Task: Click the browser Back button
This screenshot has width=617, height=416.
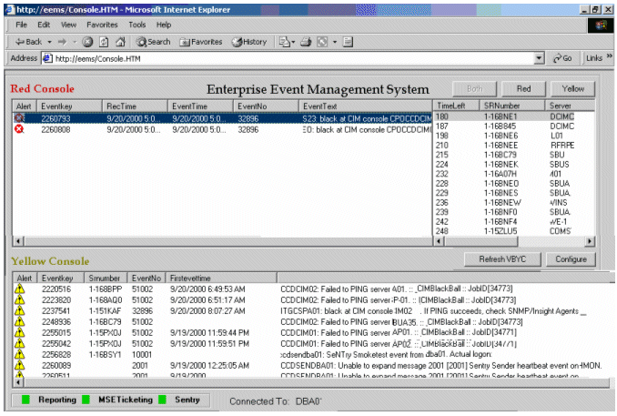Action: click(27, 42)
